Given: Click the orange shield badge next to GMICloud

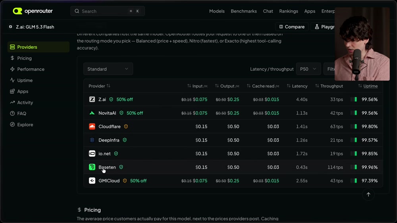Looking at the screenshot, I should coord(125,181).
